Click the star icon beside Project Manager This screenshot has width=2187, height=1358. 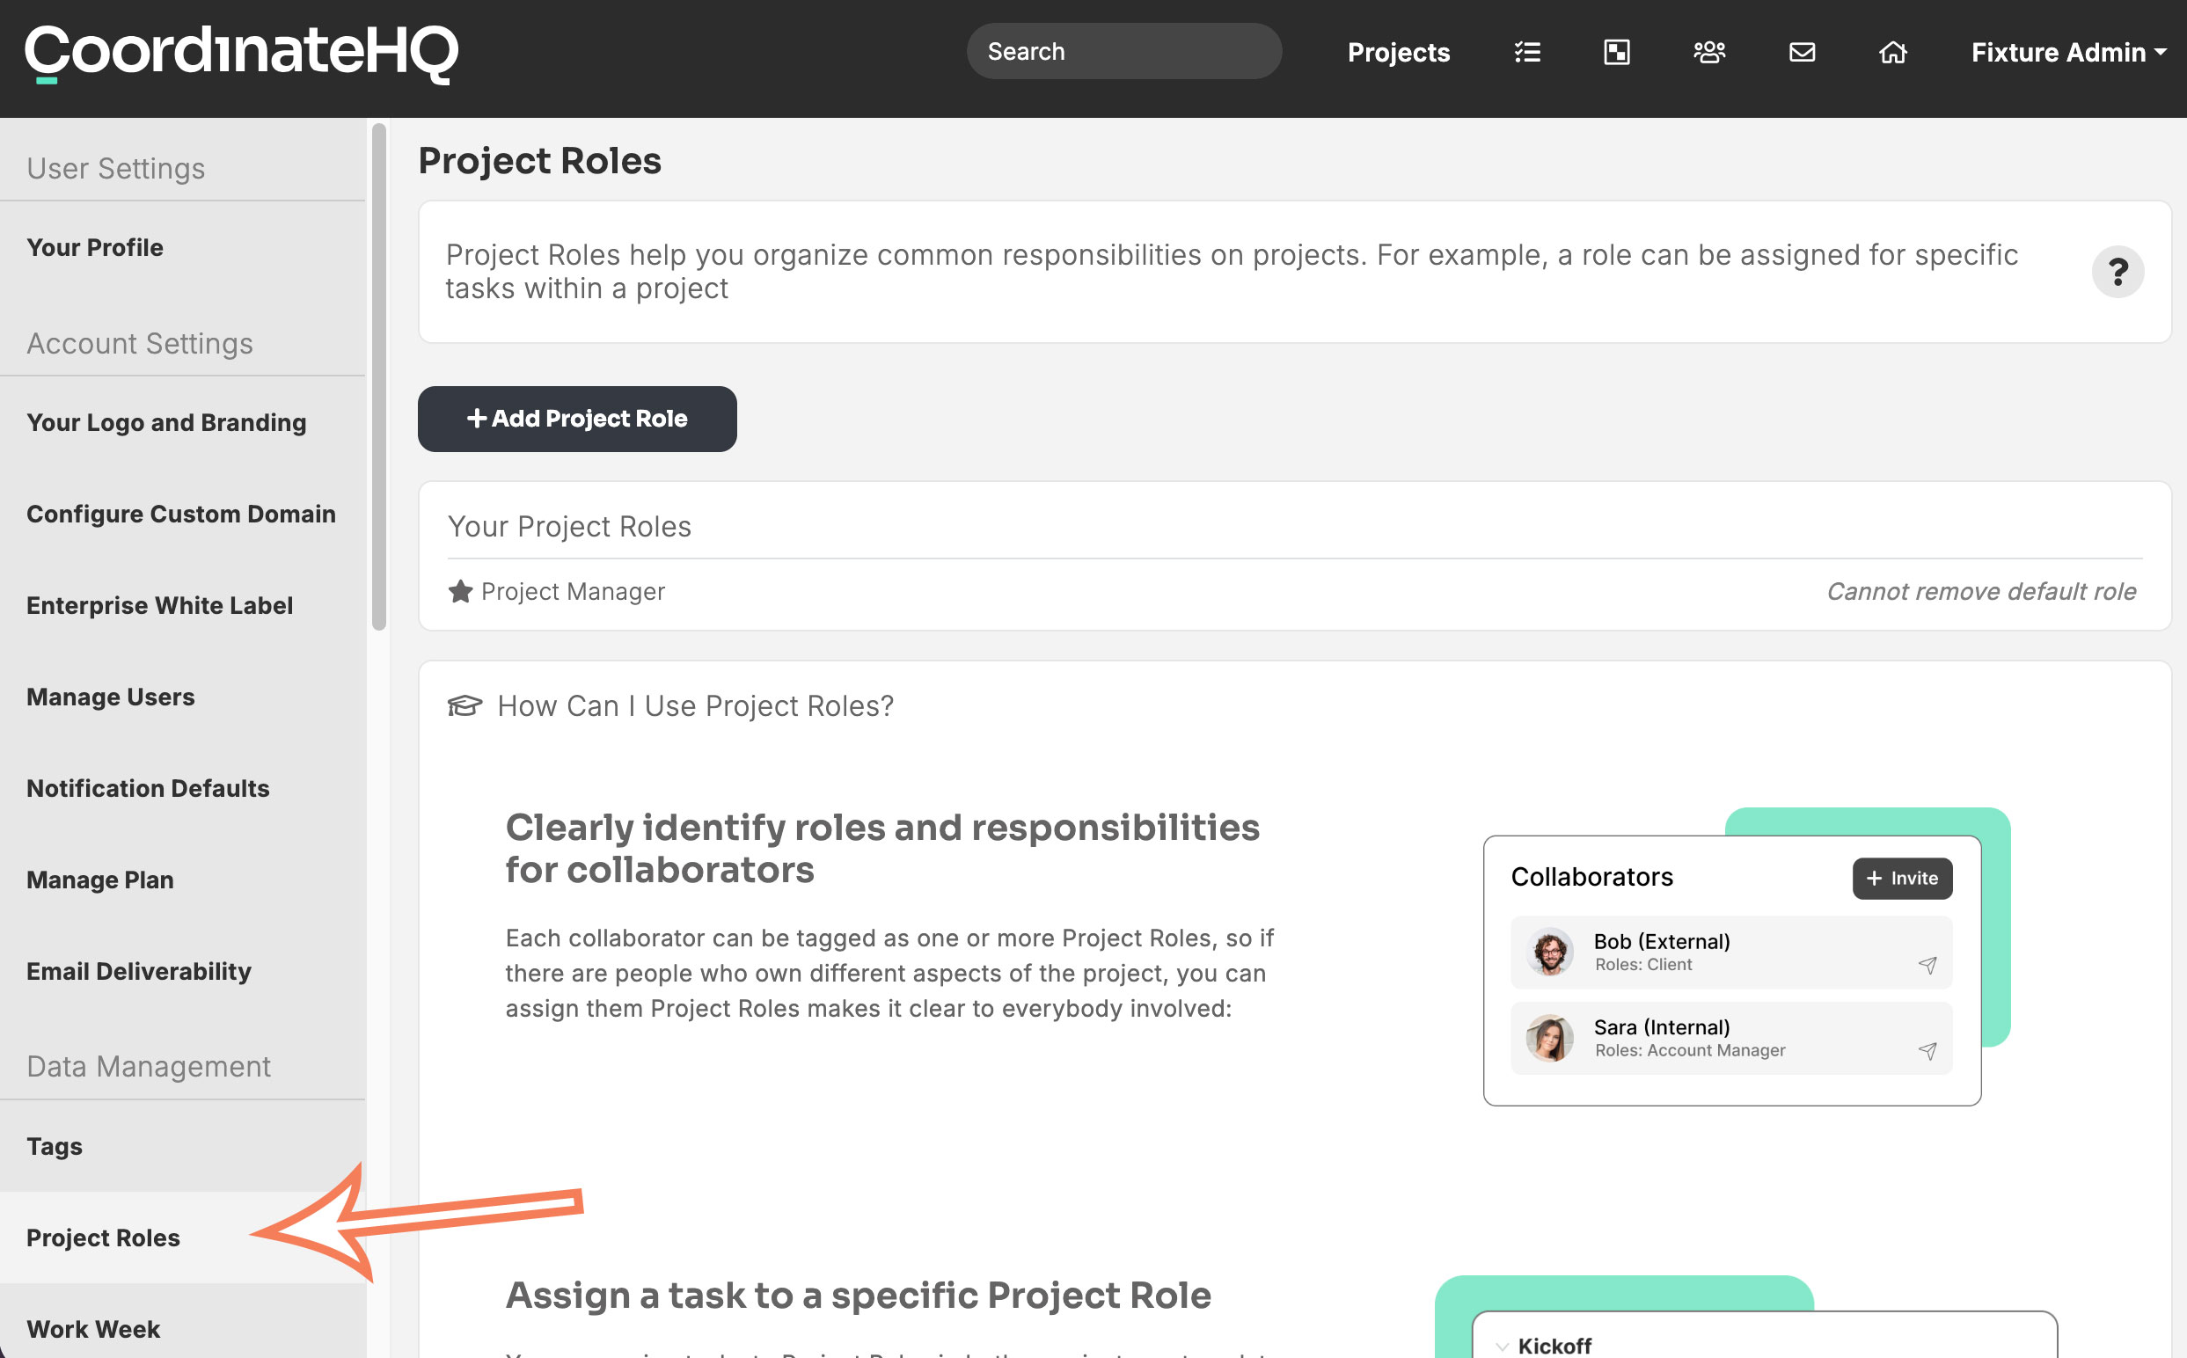pos(461,591)
